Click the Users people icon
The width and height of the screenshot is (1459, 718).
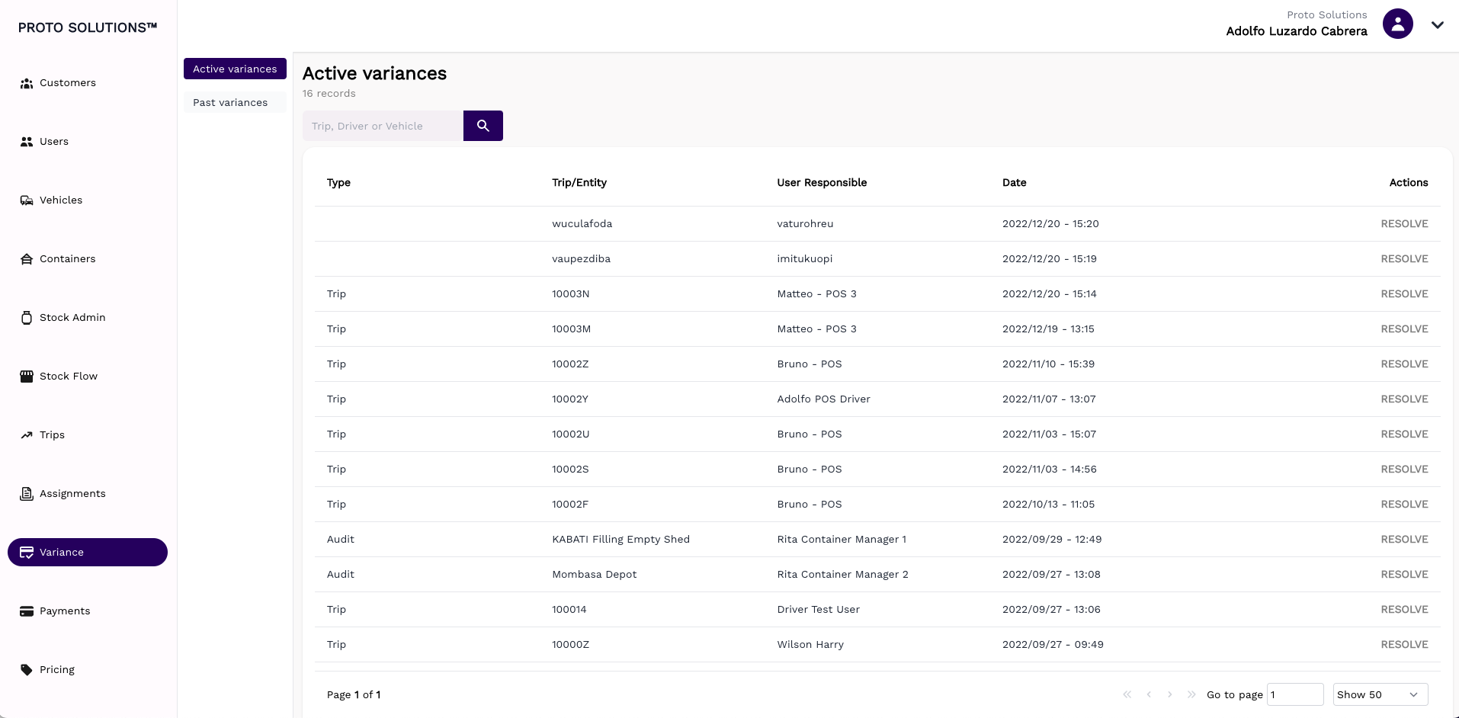coord(27,142)
